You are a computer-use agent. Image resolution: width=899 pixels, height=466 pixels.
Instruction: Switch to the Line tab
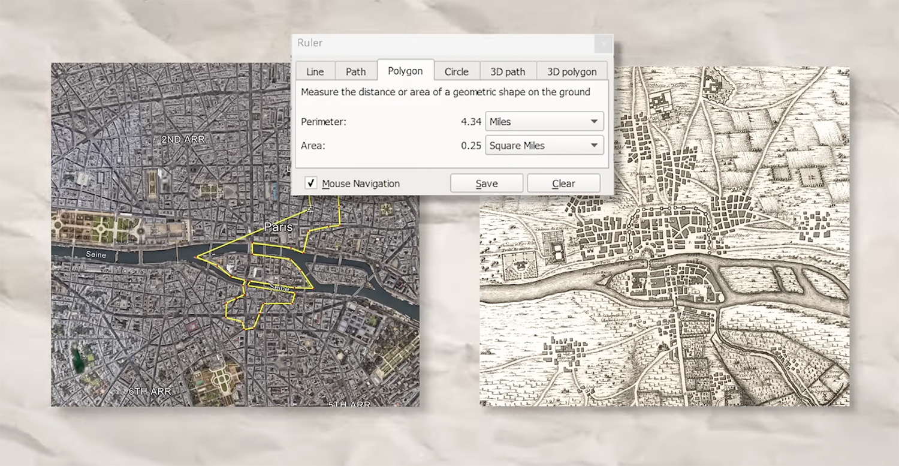coord(315,71)
